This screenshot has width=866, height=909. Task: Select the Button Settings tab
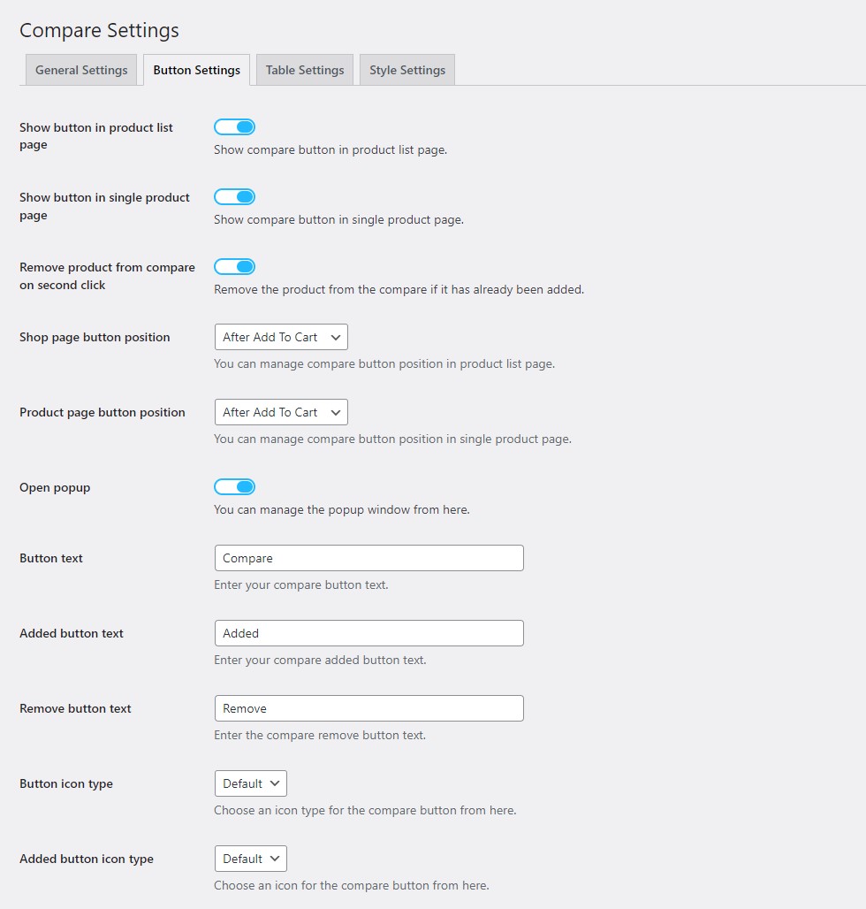tap(196, 70)
